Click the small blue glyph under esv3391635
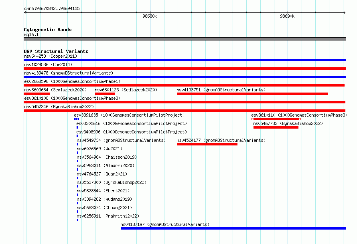 coord(77,119)
